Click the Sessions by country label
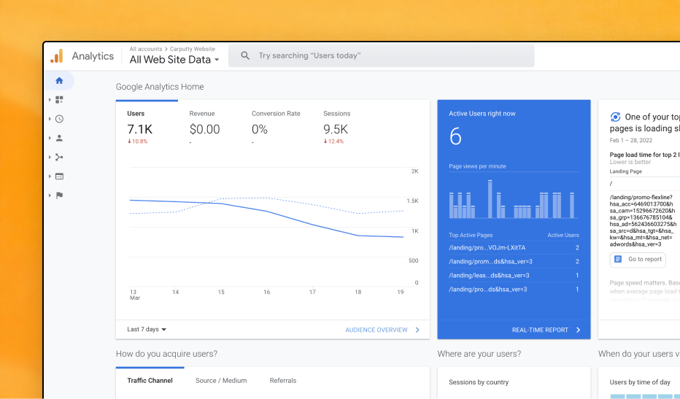680x399 pixels. tap(479, 382)
